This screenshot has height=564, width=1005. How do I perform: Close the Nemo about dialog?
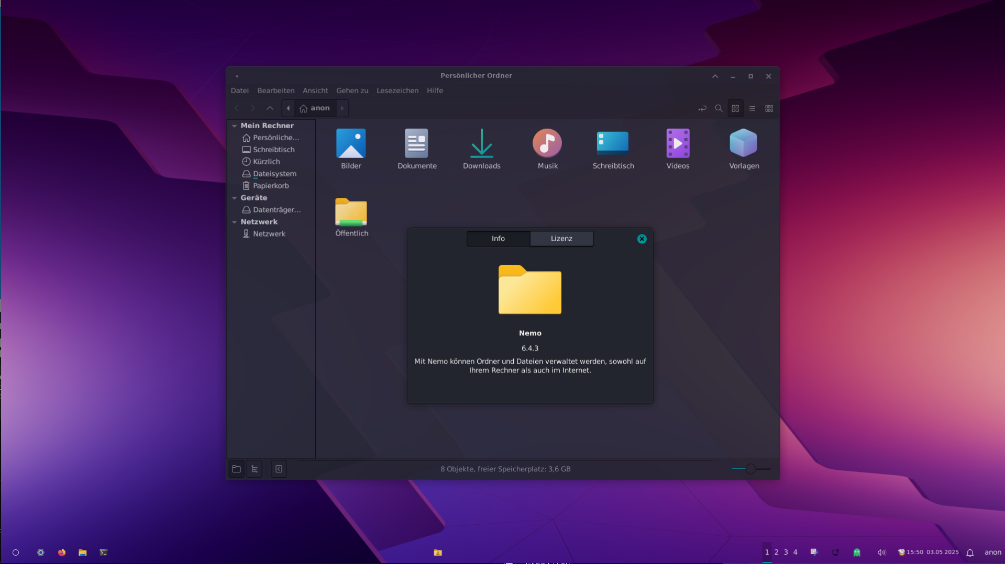click(x=642, y=239)
